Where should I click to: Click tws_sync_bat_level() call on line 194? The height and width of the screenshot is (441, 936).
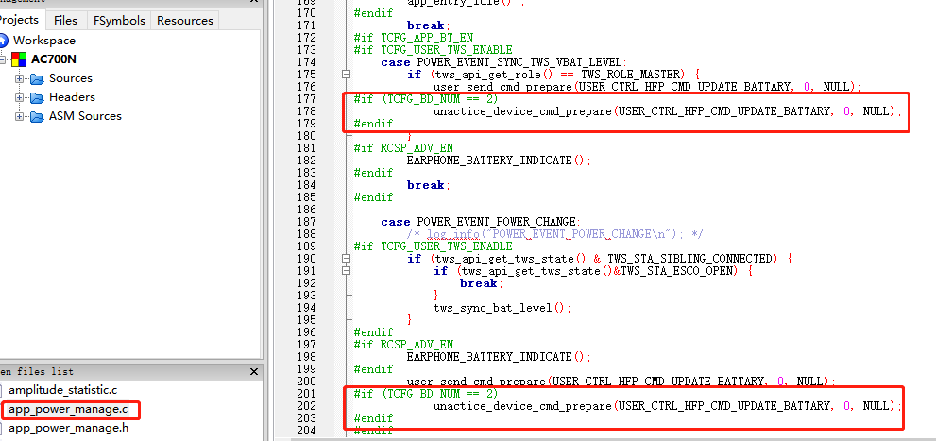(x=502, y=308)
